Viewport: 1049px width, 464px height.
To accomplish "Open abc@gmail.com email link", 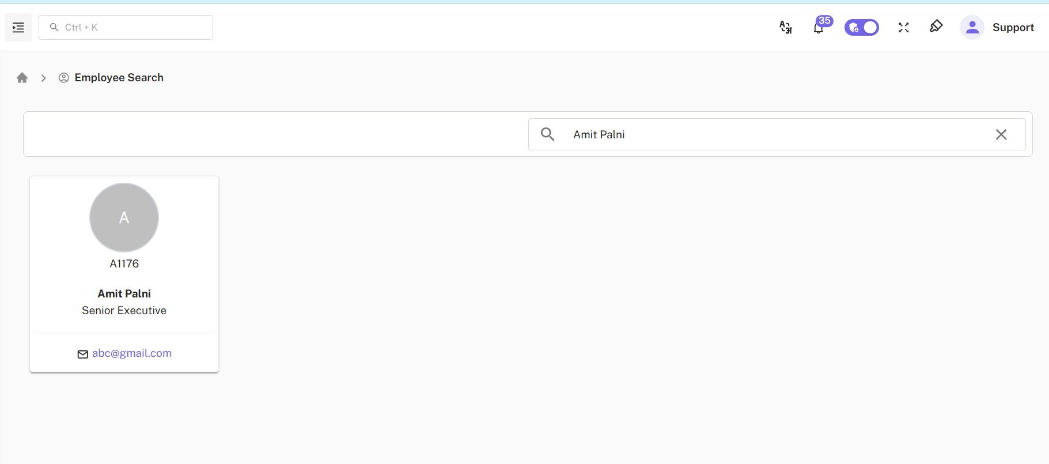I will [x=132, y=353].
